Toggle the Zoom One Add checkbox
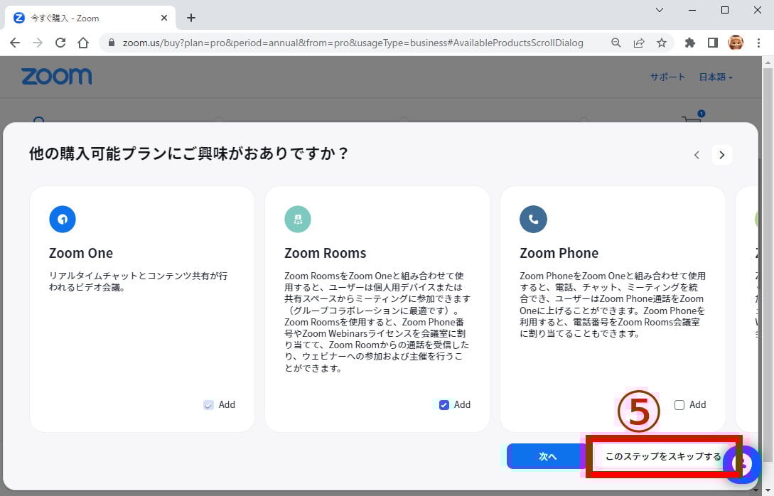774x496 pixels. pos(208,405)
